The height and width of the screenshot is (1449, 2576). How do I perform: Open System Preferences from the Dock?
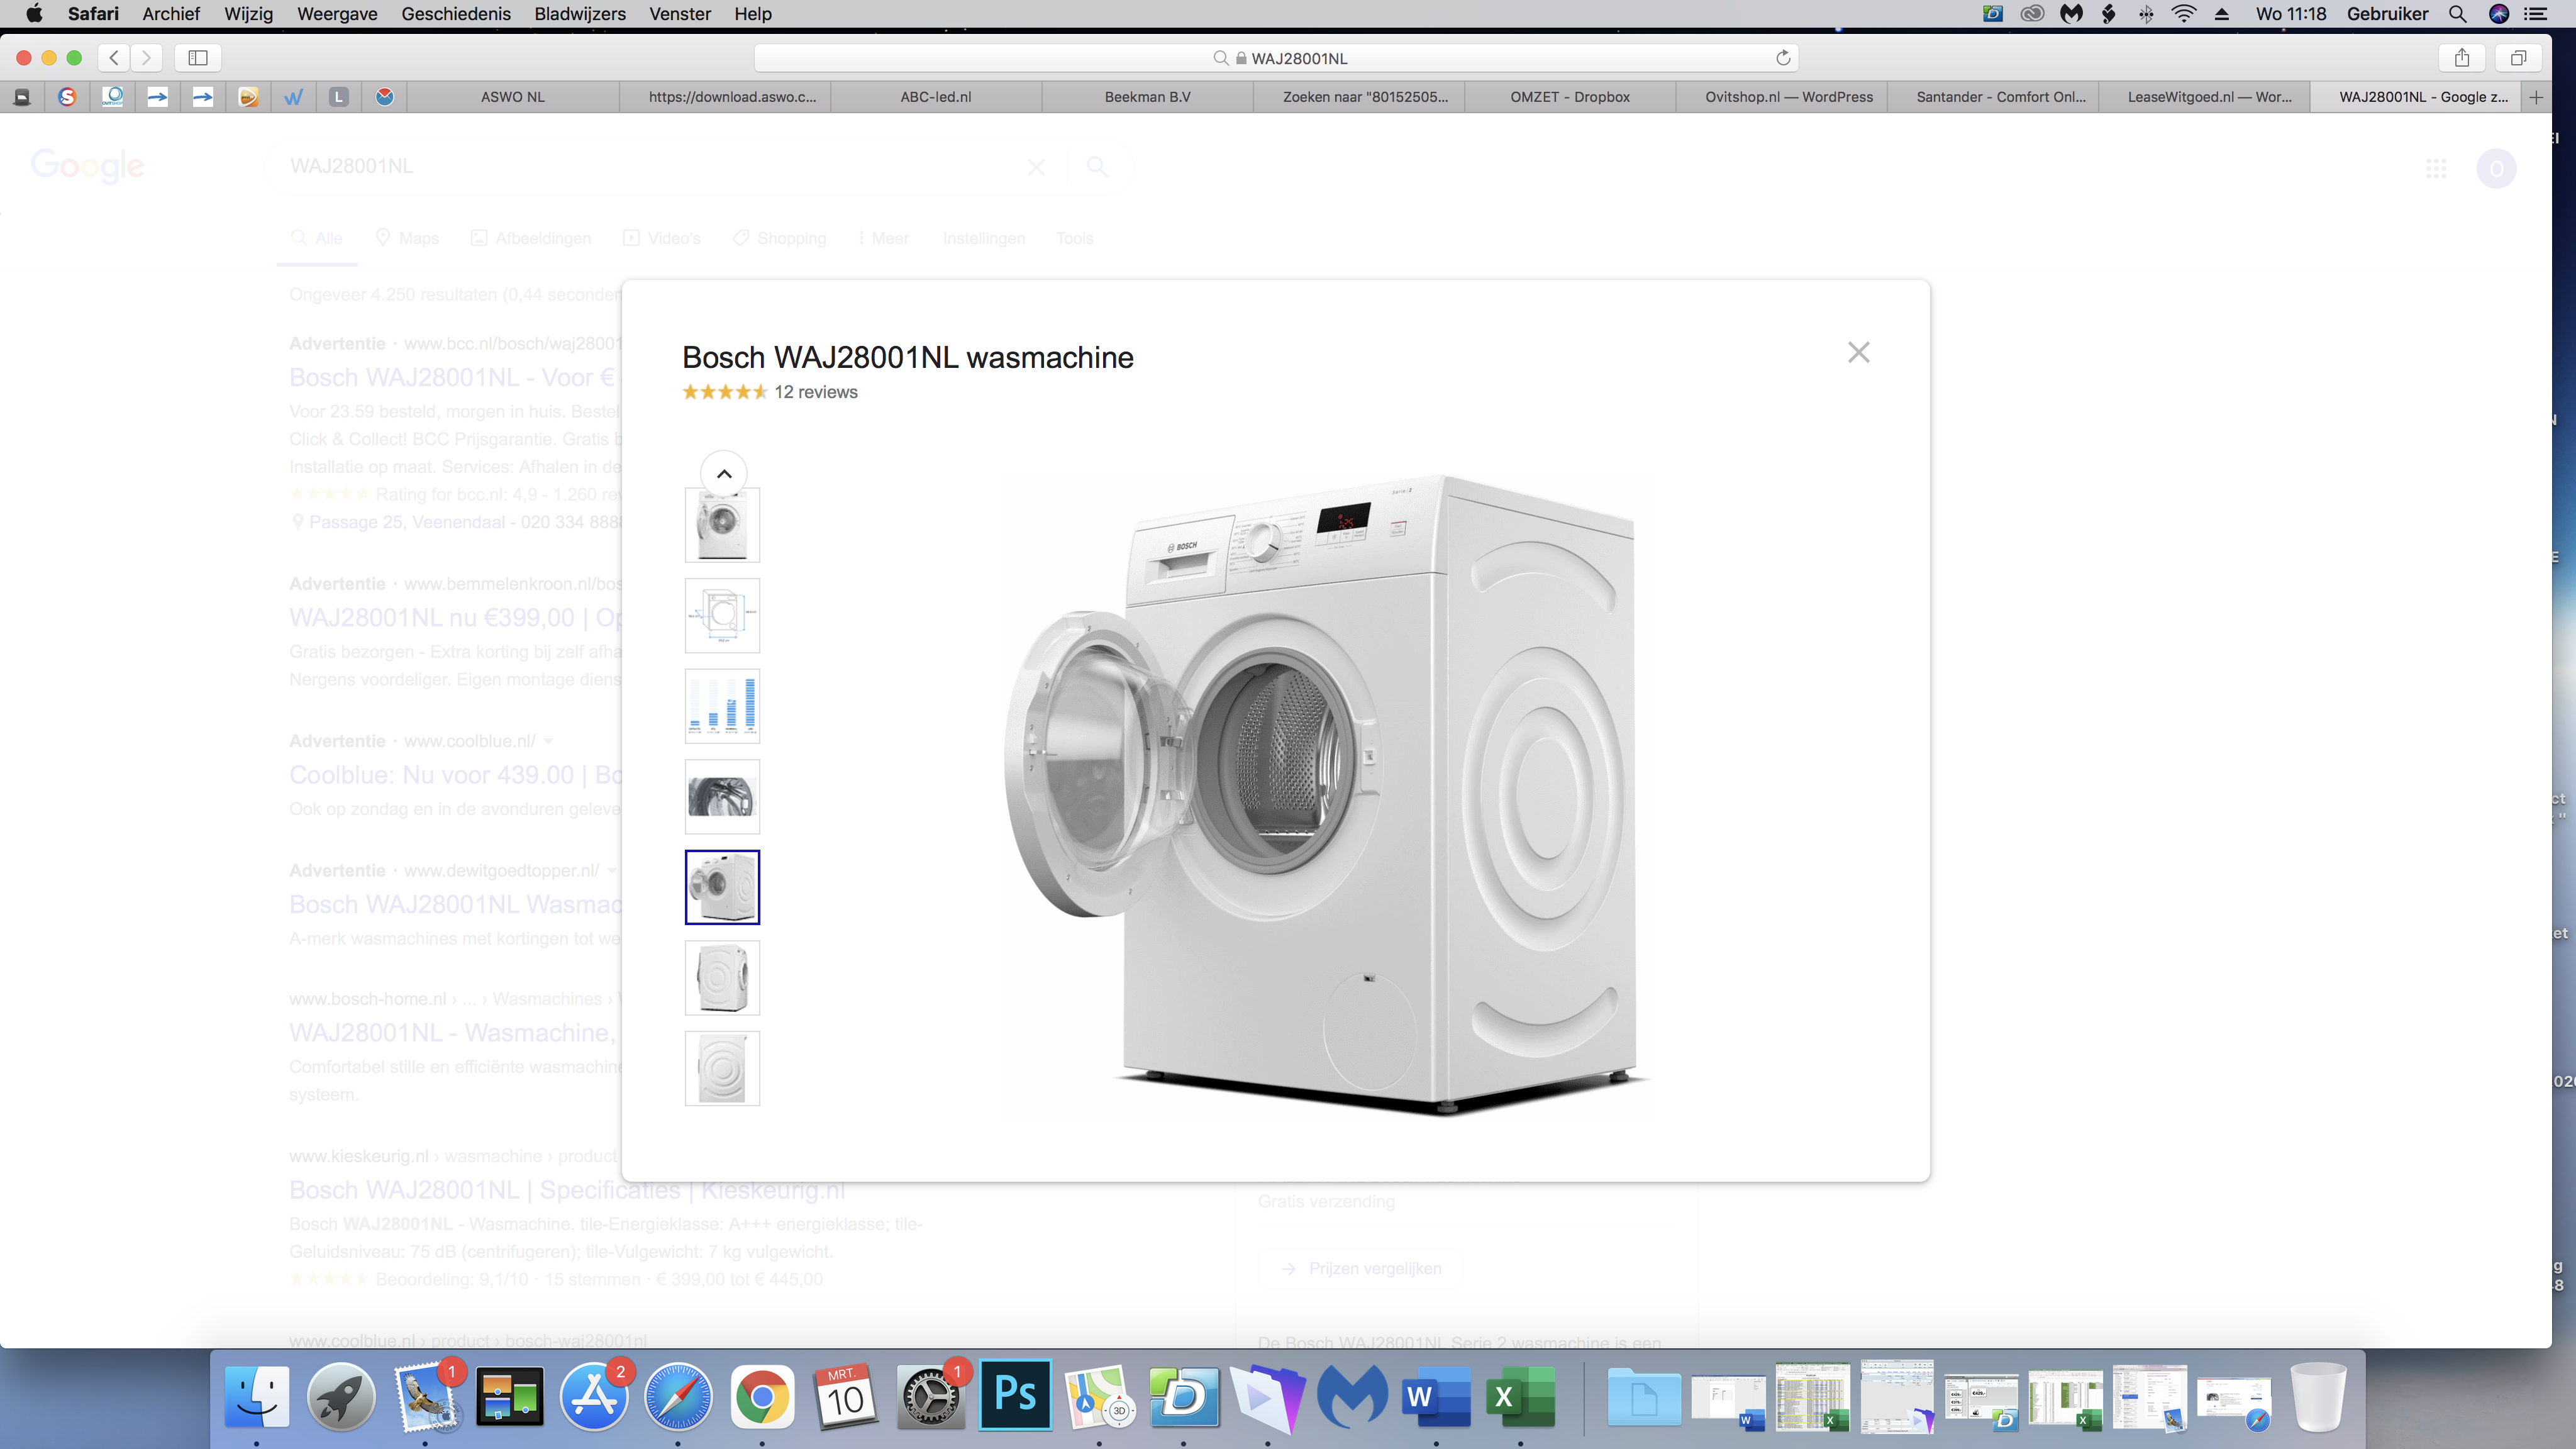pyautogui.click(x=930, y=1396)
